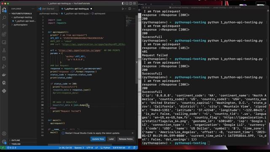Click the terminal prompt cursor at bottom
Viewport: 270px width, 152px height.
[x=208, y=143]
